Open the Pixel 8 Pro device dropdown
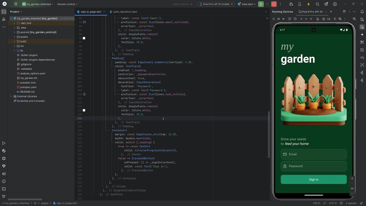This screenshot has width=366, height=206. [216, 4]
